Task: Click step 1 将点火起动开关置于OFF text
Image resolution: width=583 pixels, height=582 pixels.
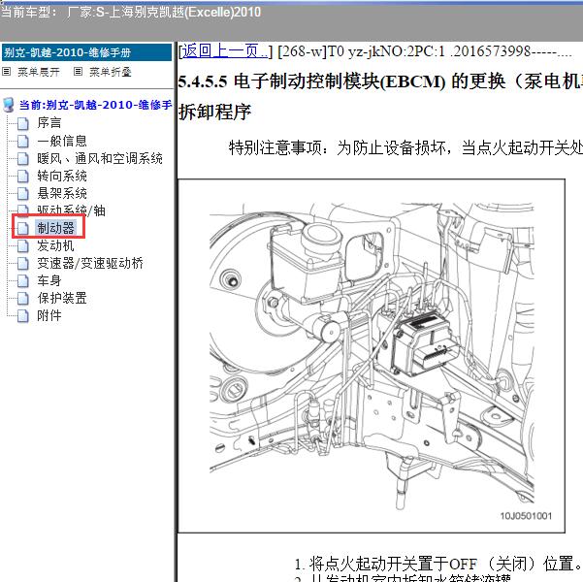Action: 438,565
